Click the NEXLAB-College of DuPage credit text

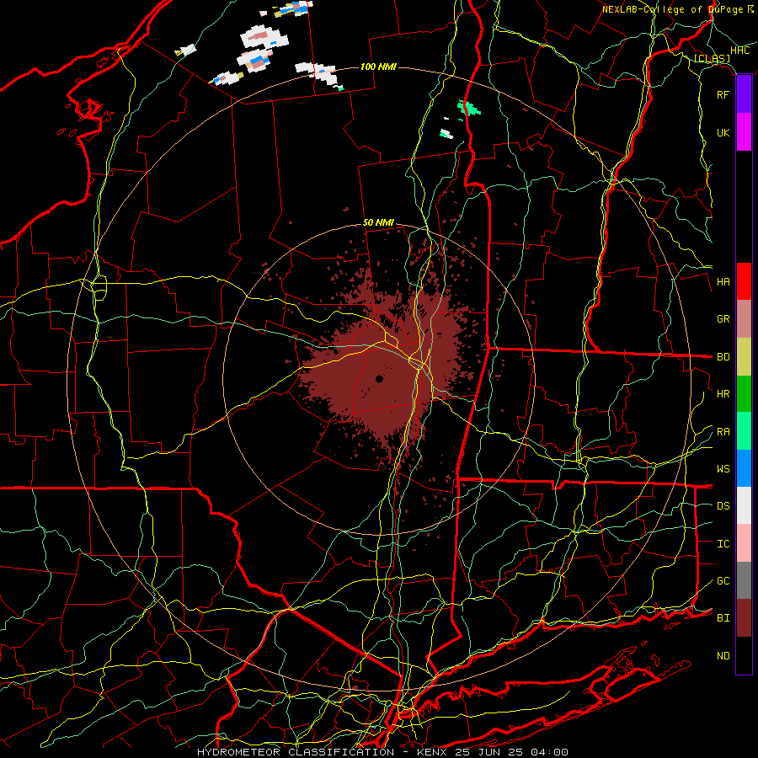click(678, 9)
